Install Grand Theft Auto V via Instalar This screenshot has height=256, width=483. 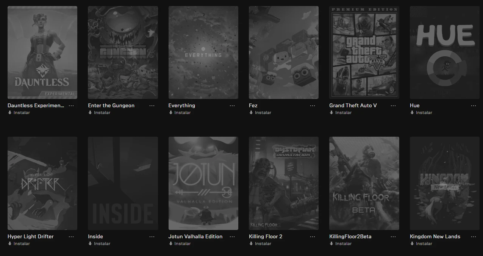coord(344,113)
